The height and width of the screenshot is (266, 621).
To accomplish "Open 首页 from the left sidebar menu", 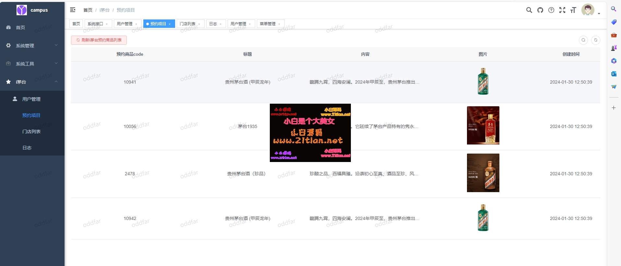I will point(32,28).
